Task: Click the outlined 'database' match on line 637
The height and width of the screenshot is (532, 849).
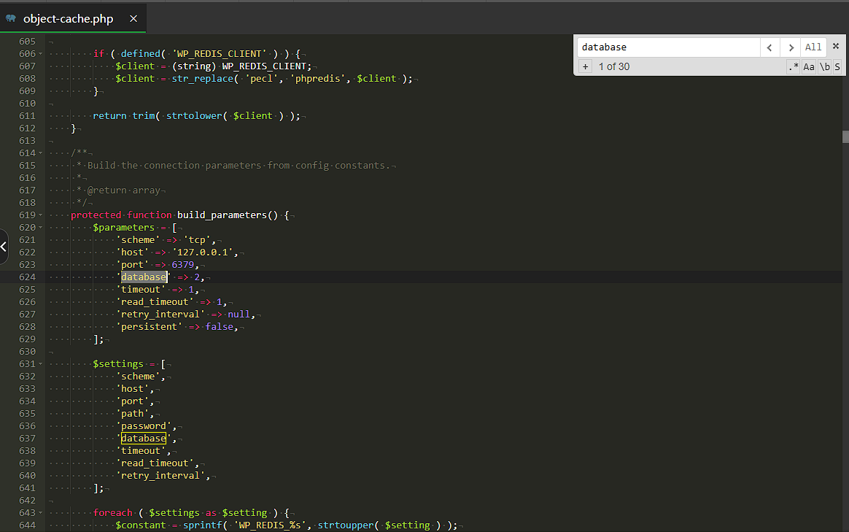Action: tap(144, 439)
